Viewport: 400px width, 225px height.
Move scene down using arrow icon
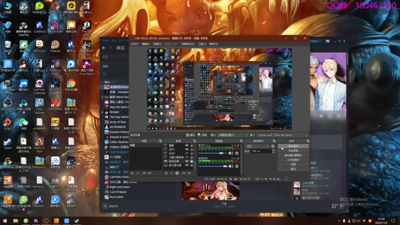coord(149,173)
